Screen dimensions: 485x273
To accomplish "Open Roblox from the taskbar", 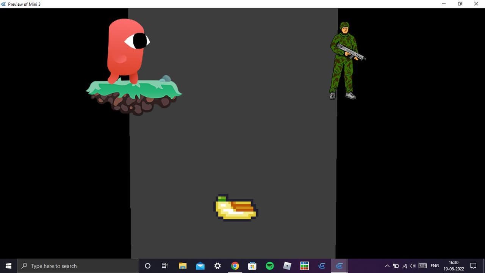I will (287, 266).
